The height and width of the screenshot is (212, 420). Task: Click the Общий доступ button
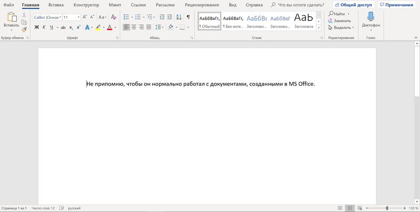(x=353, y=5)
